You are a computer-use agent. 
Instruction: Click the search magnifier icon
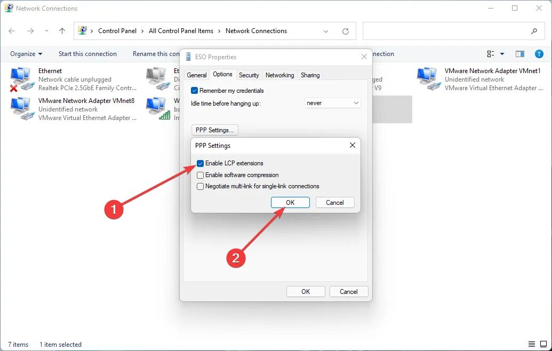[534, 31]
